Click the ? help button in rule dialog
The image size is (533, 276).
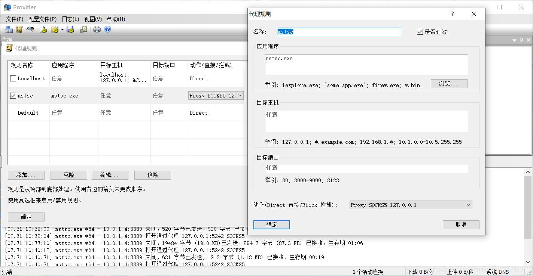[x=452, y=14]
